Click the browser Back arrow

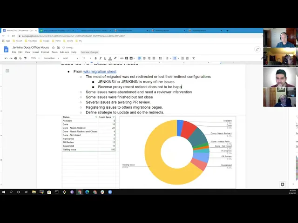click(3, 36)
